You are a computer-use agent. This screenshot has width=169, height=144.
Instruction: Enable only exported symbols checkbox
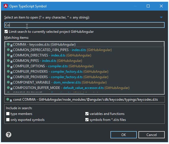(x=8, y=120)
